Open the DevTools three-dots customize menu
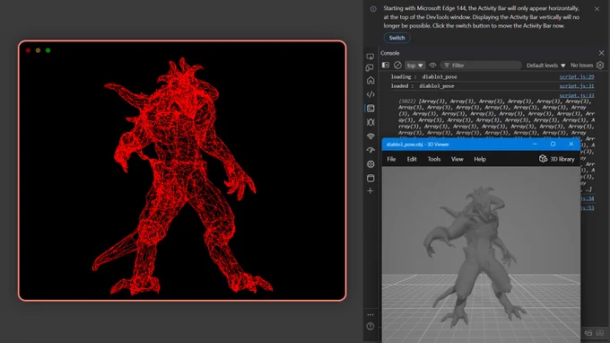 370,314
